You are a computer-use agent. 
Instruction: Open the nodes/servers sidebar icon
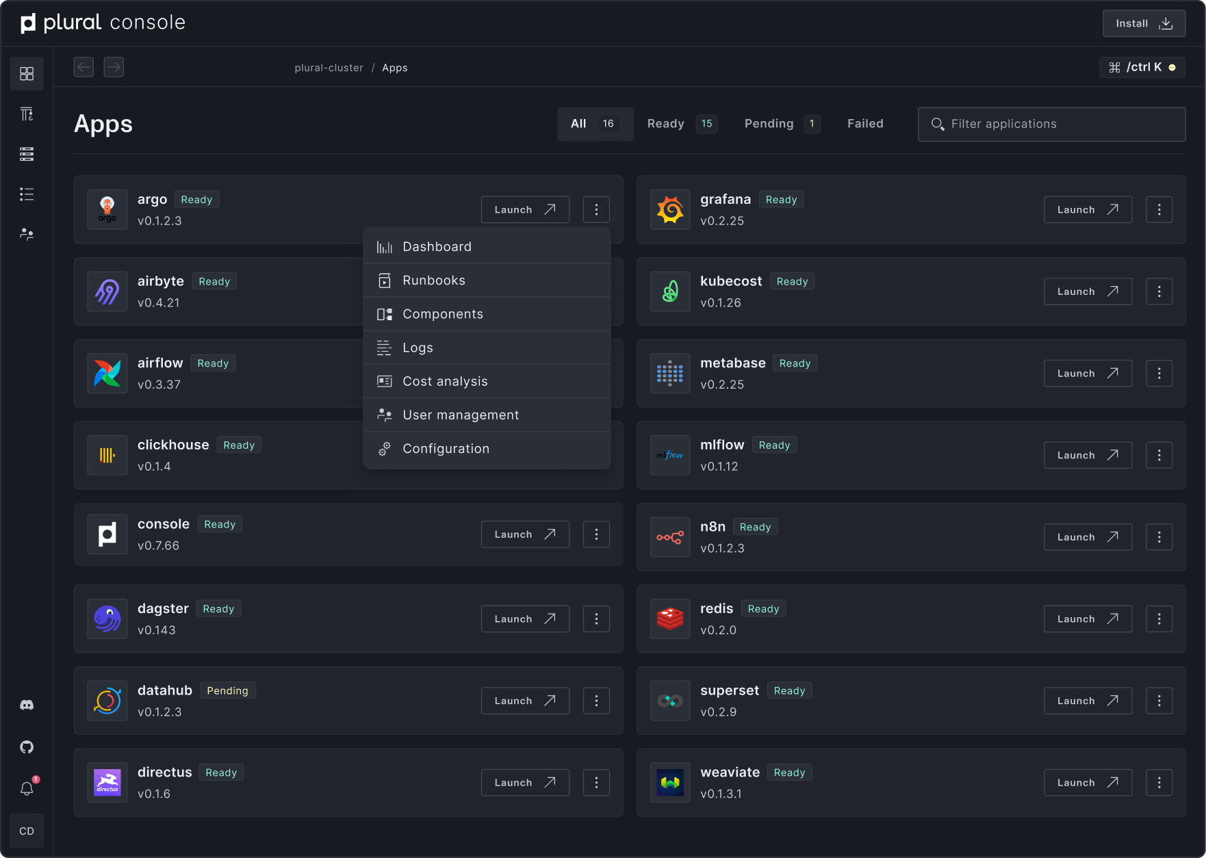[x=27, y=154]
